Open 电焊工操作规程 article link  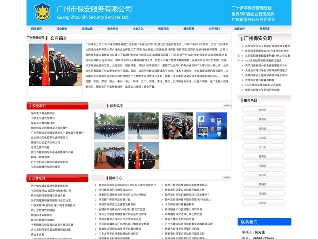[x=40, y=147]
